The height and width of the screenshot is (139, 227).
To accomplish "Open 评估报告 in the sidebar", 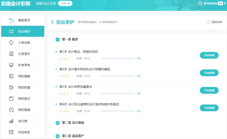I will (x=24, y=132).
